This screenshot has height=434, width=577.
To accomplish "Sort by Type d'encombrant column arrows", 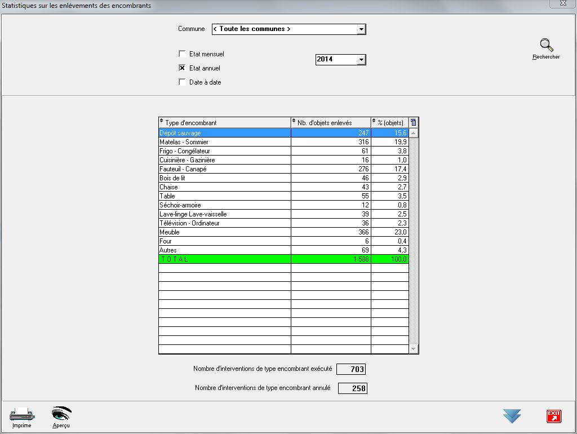I will tap(162, 122).
